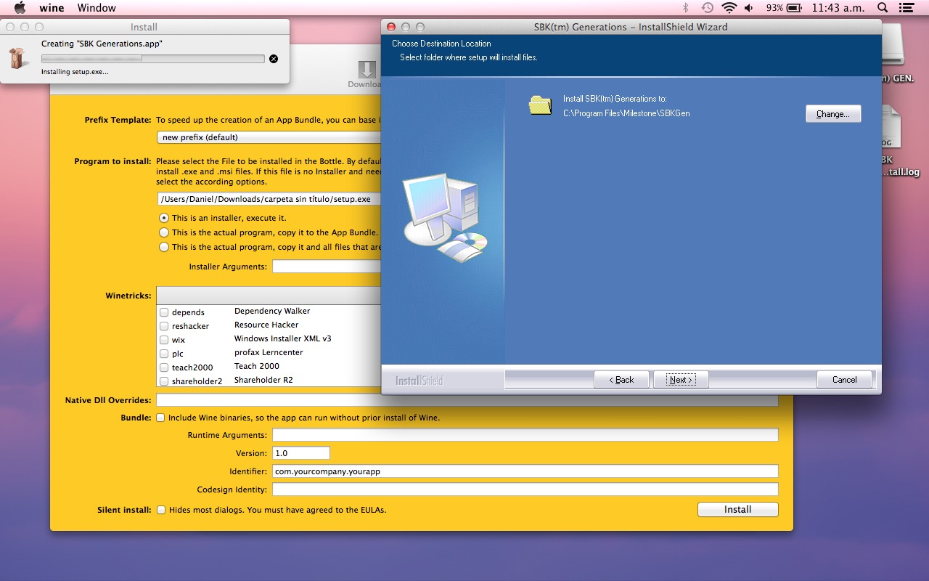Screen dimensions: 929x581
Task: Open the wine application menu
Action: click(52, 8)
